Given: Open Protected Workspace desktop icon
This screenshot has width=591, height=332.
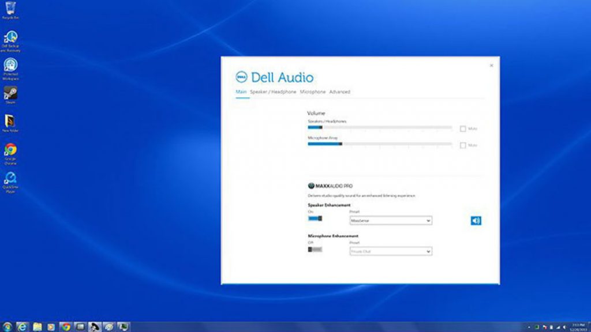Looking at the screenshot, I should 10,69.
